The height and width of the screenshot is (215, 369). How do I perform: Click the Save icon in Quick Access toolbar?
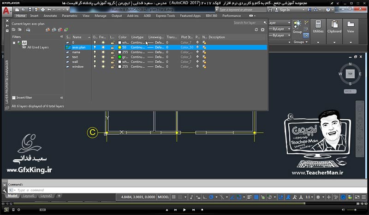point(30,10)
